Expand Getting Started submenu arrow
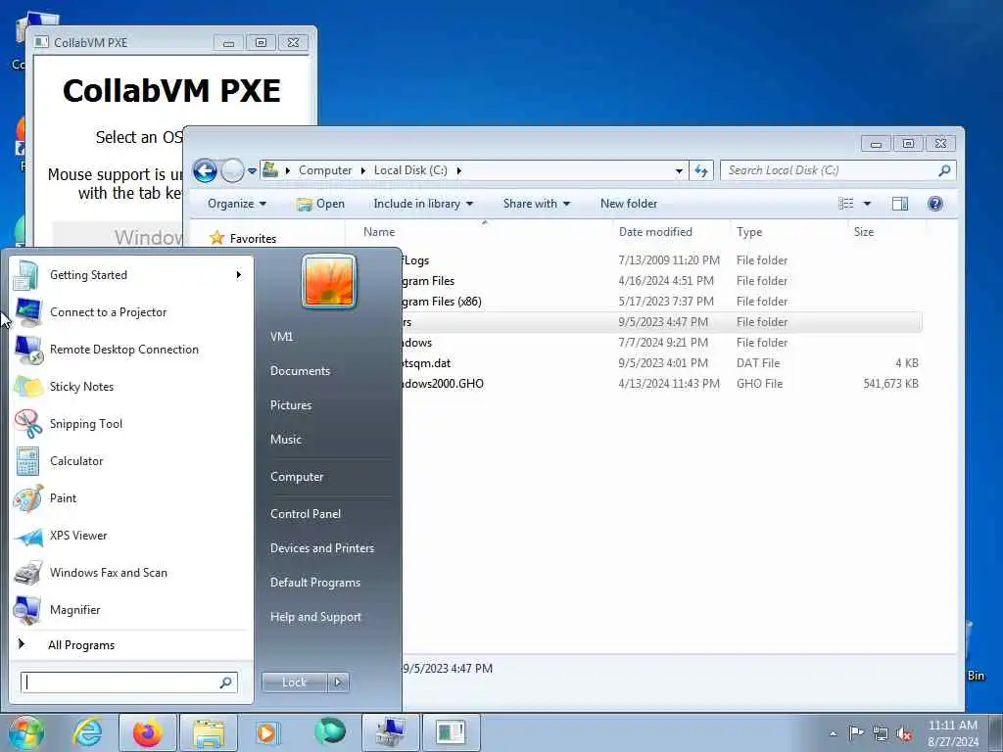Screen dimensions: 1003x752 [x=239, y=275]
